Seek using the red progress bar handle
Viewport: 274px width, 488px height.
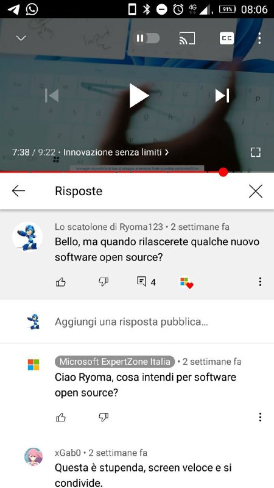[x=223, y=172]
